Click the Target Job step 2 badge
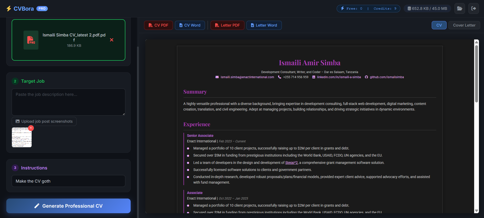484x218 pixels. (15, 81)
